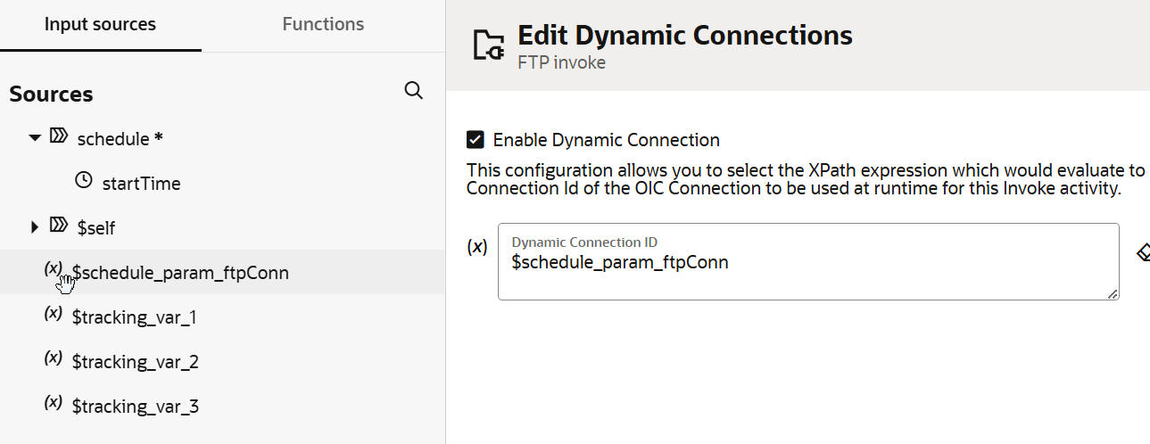This screenshot has width=1150, height=444.
Task: Collapse the schedule tree node
Action: 35,138
